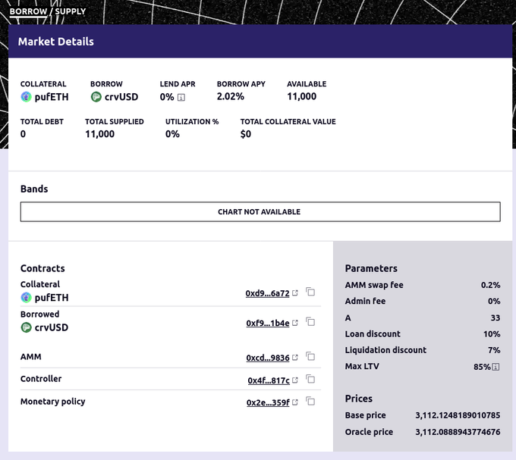Select the Liquidation discount value 7%
Viewport: 516px width, 460px height.
pos(494,350)
